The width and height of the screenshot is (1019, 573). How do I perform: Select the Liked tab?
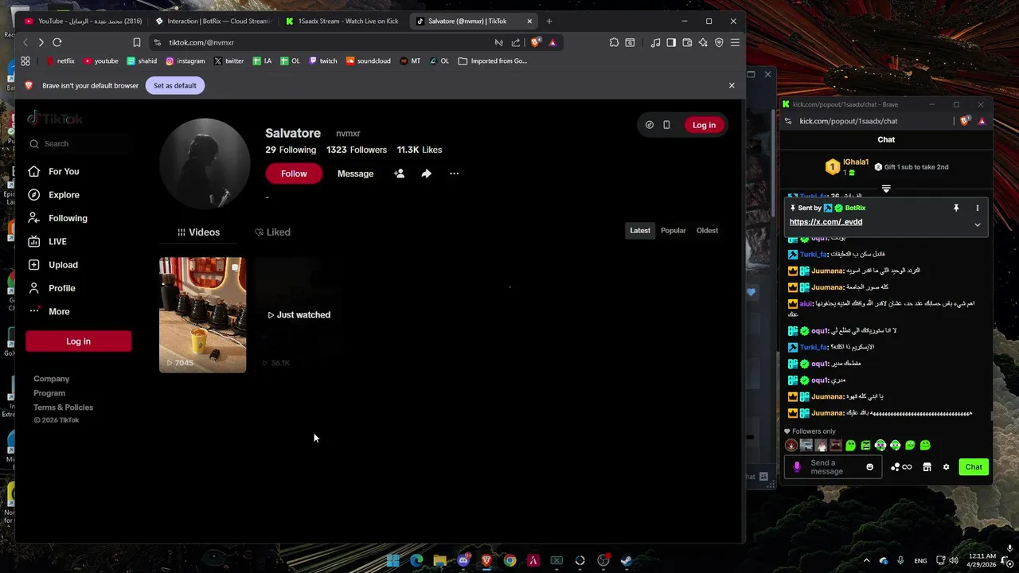click(272, 232)
